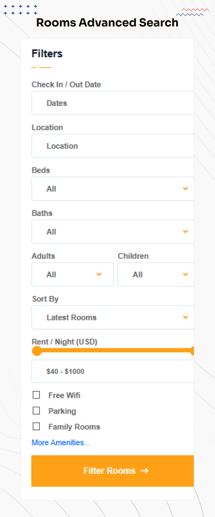Screen dimensions: 215x517
Task: Click the arrow icon inside Filter Rooms button
Action: 145,471
